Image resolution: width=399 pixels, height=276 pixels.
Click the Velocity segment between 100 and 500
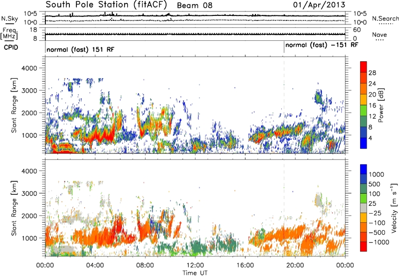[x=364, y=189]
